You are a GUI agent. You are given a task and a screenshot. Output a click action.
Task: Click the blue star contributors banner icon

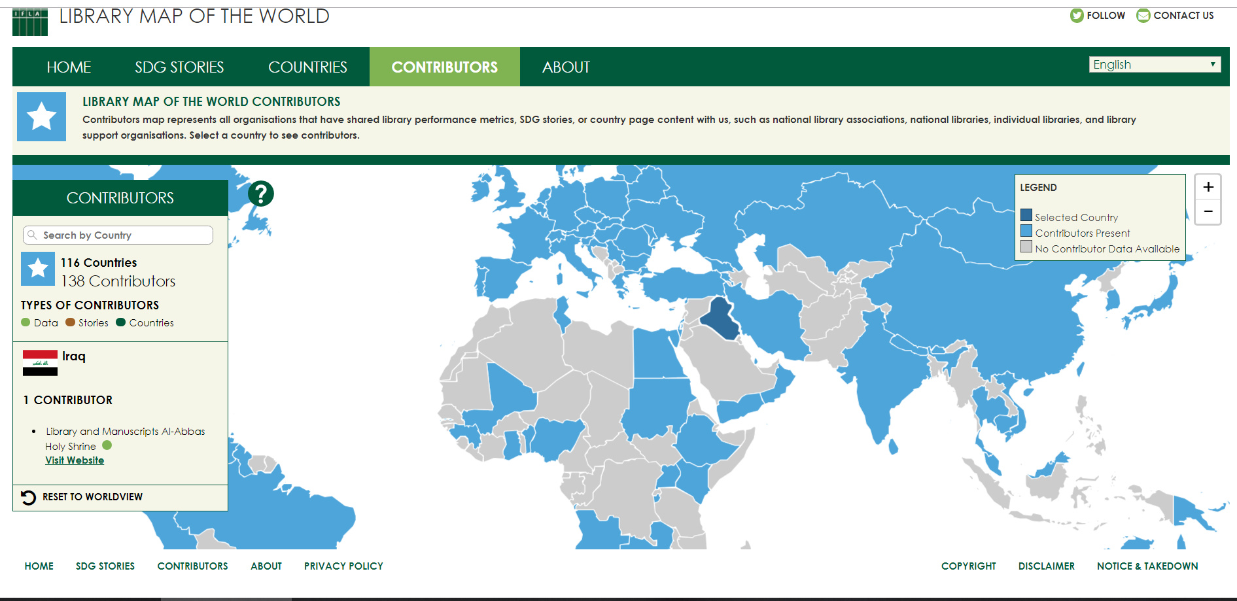click(x=41, y=116)
